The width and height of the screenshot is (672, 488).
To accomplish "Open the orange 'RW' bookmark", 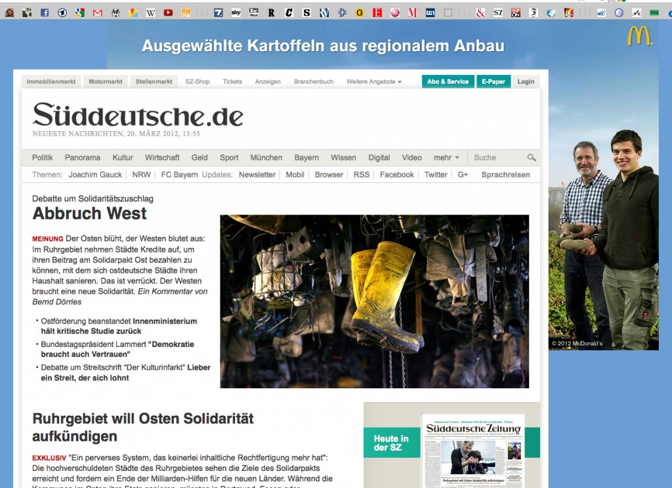I will pos(186,13).
